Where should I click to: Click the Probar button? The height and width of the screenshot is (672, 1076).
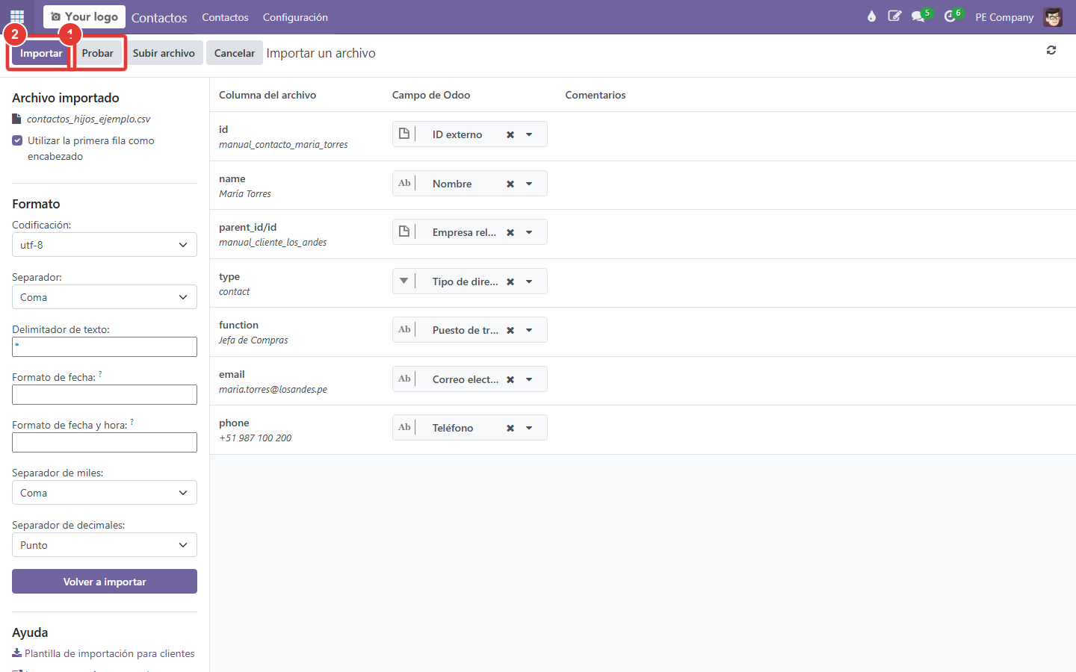coord(98,53)
